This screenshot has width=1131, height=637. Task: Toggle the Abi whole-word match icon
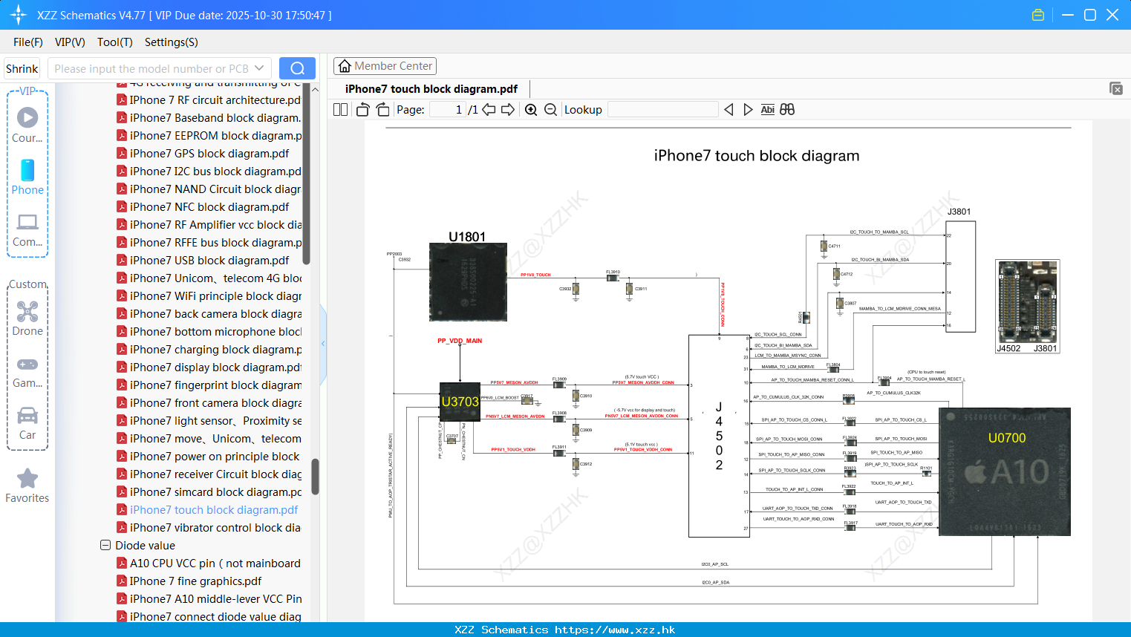(x=767, y=110)
